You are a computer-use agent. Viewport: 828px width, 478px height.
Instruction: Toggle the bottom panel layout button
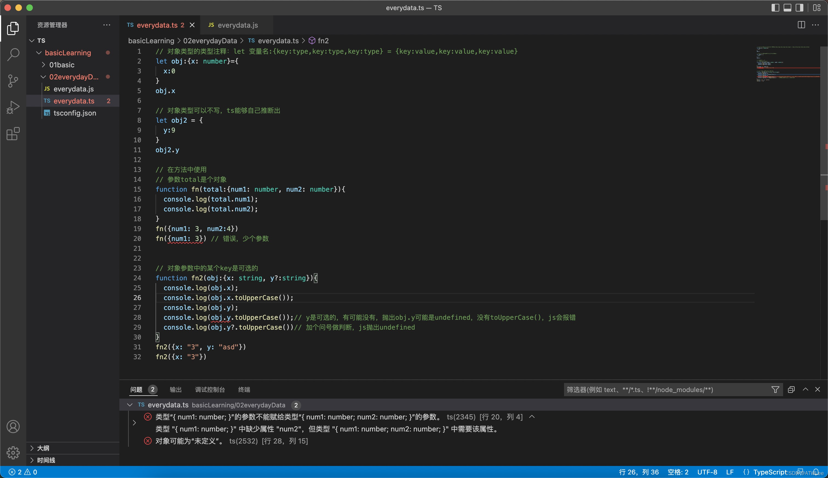tap(787, 8)
